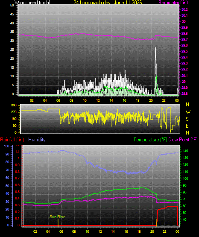Click the 0.2 rainfall scale value
The width and height of the screenshot is (199, 237).
click(18, 212)
